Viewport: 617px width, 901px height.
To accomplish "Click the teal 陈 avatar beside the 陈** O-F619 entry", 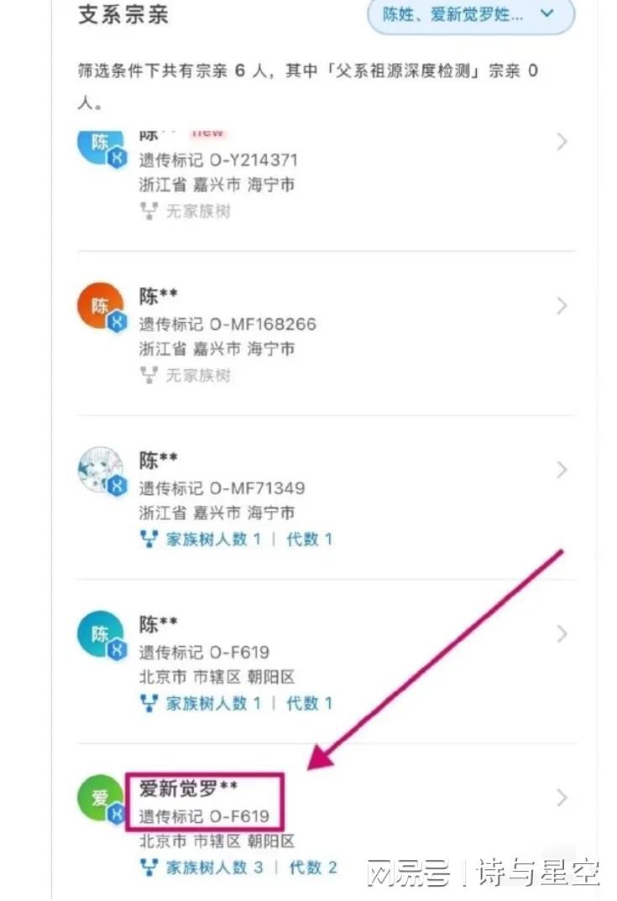I will (x=100, y=634).
